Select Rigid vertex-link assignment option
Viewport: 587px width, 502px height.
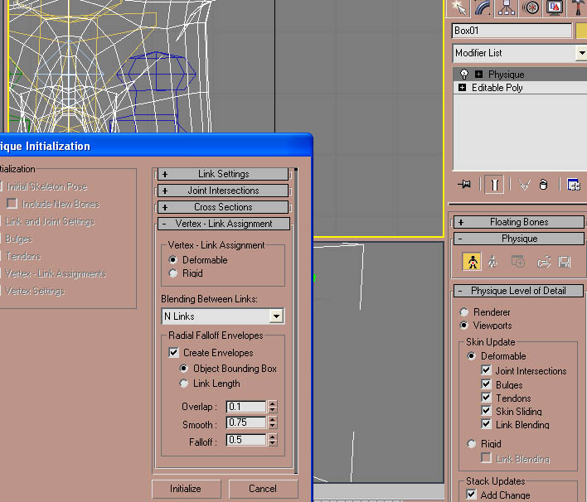tap(173, 273)
